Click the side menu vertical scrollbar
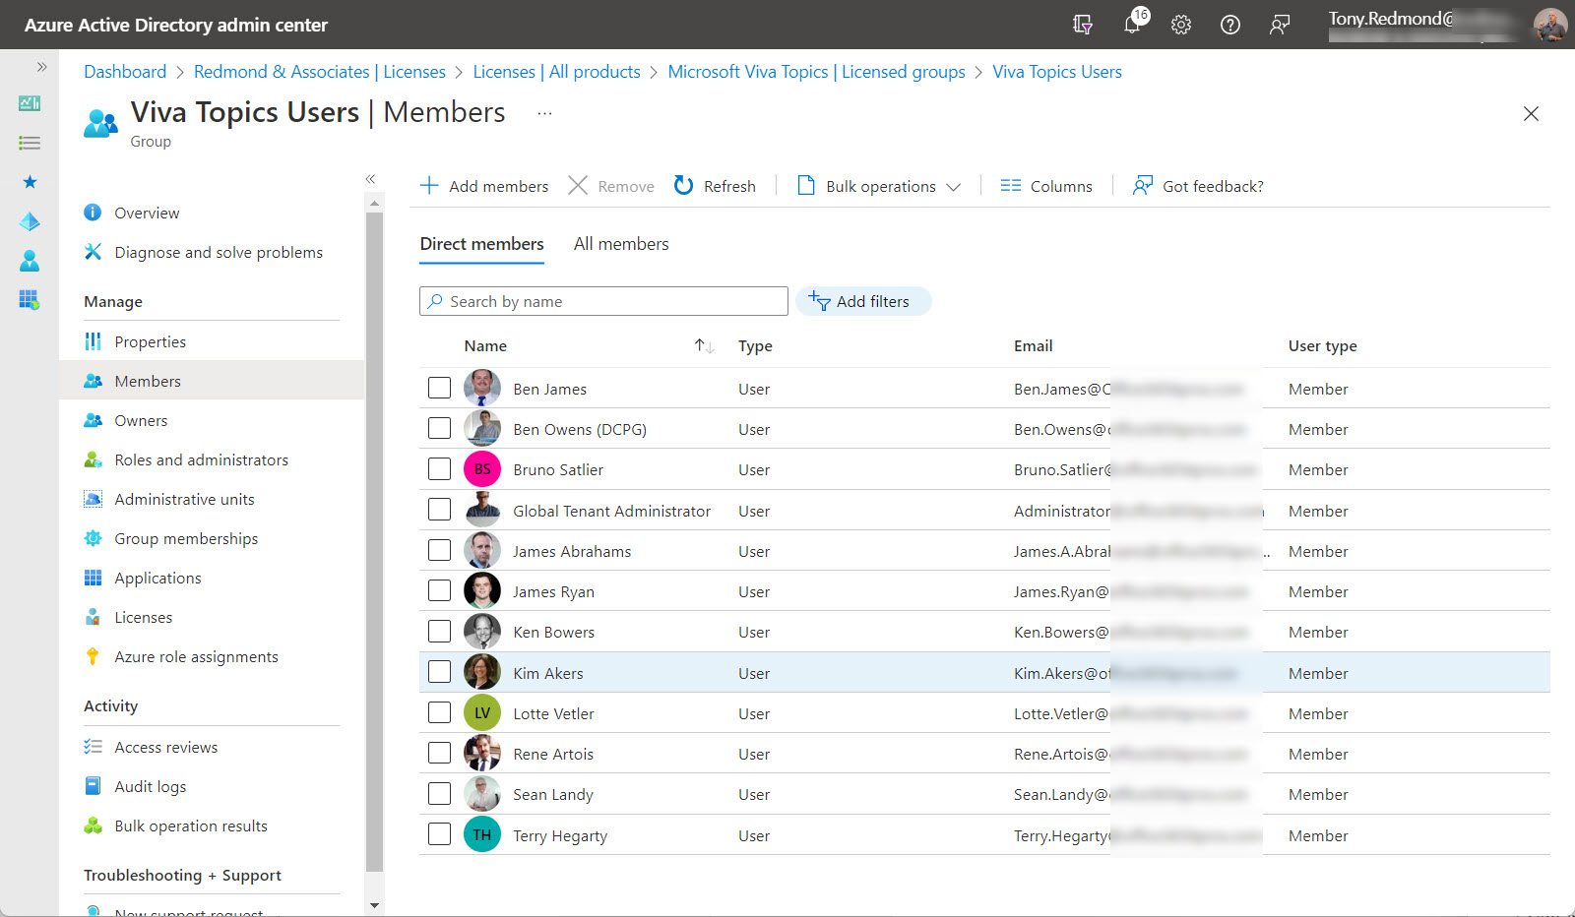The height and width of the screenshot is (917, 1575). [374, 541]
